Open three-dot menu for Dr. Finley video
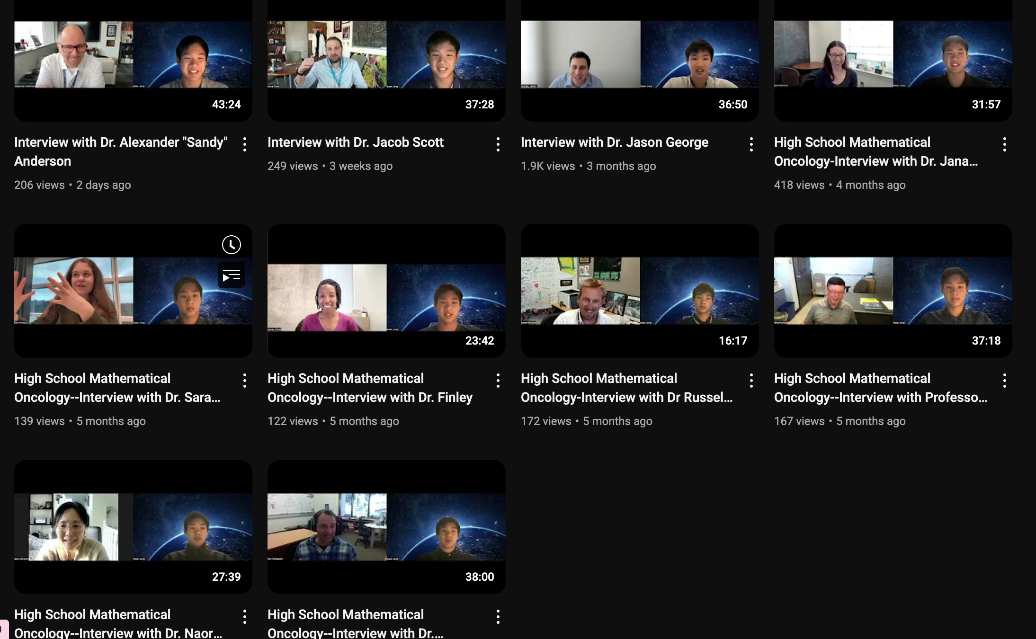The image size is (1036, 639). click(498, 381)
